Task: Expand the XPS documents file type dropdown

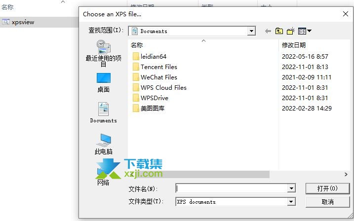Action: click(291, 202)
